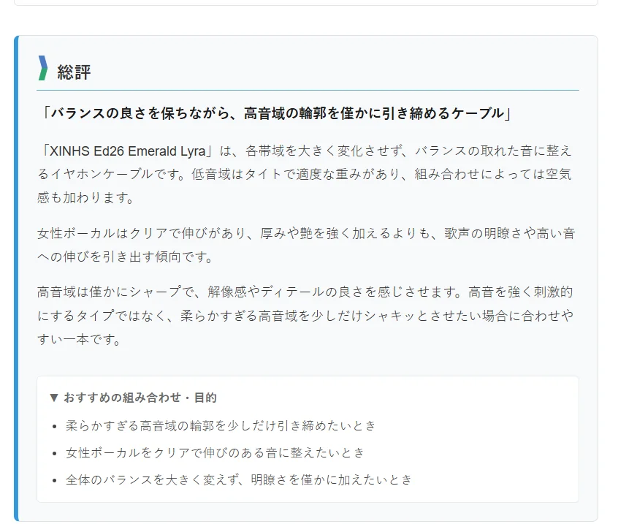Click the paragraph starting 女性ボーカルはクリアで伸びがあり
This screenshot has height=524, width=618.
pos(306,245)
